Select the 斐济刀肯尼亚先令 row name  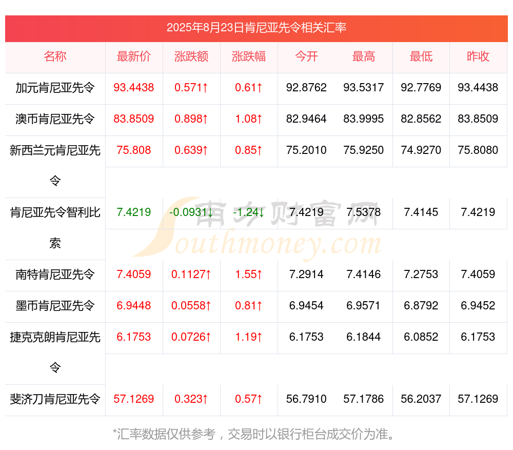coord(55,399)
